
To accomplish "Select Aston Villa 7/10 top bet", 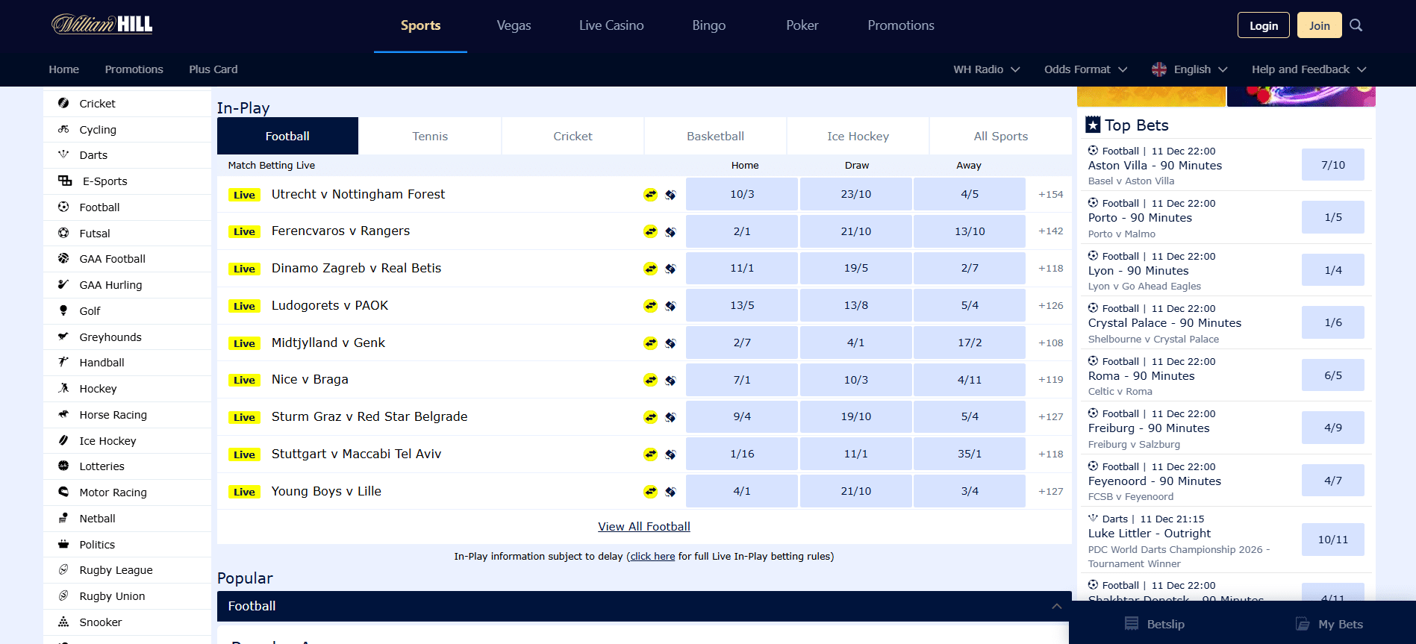I will 1332,165.
